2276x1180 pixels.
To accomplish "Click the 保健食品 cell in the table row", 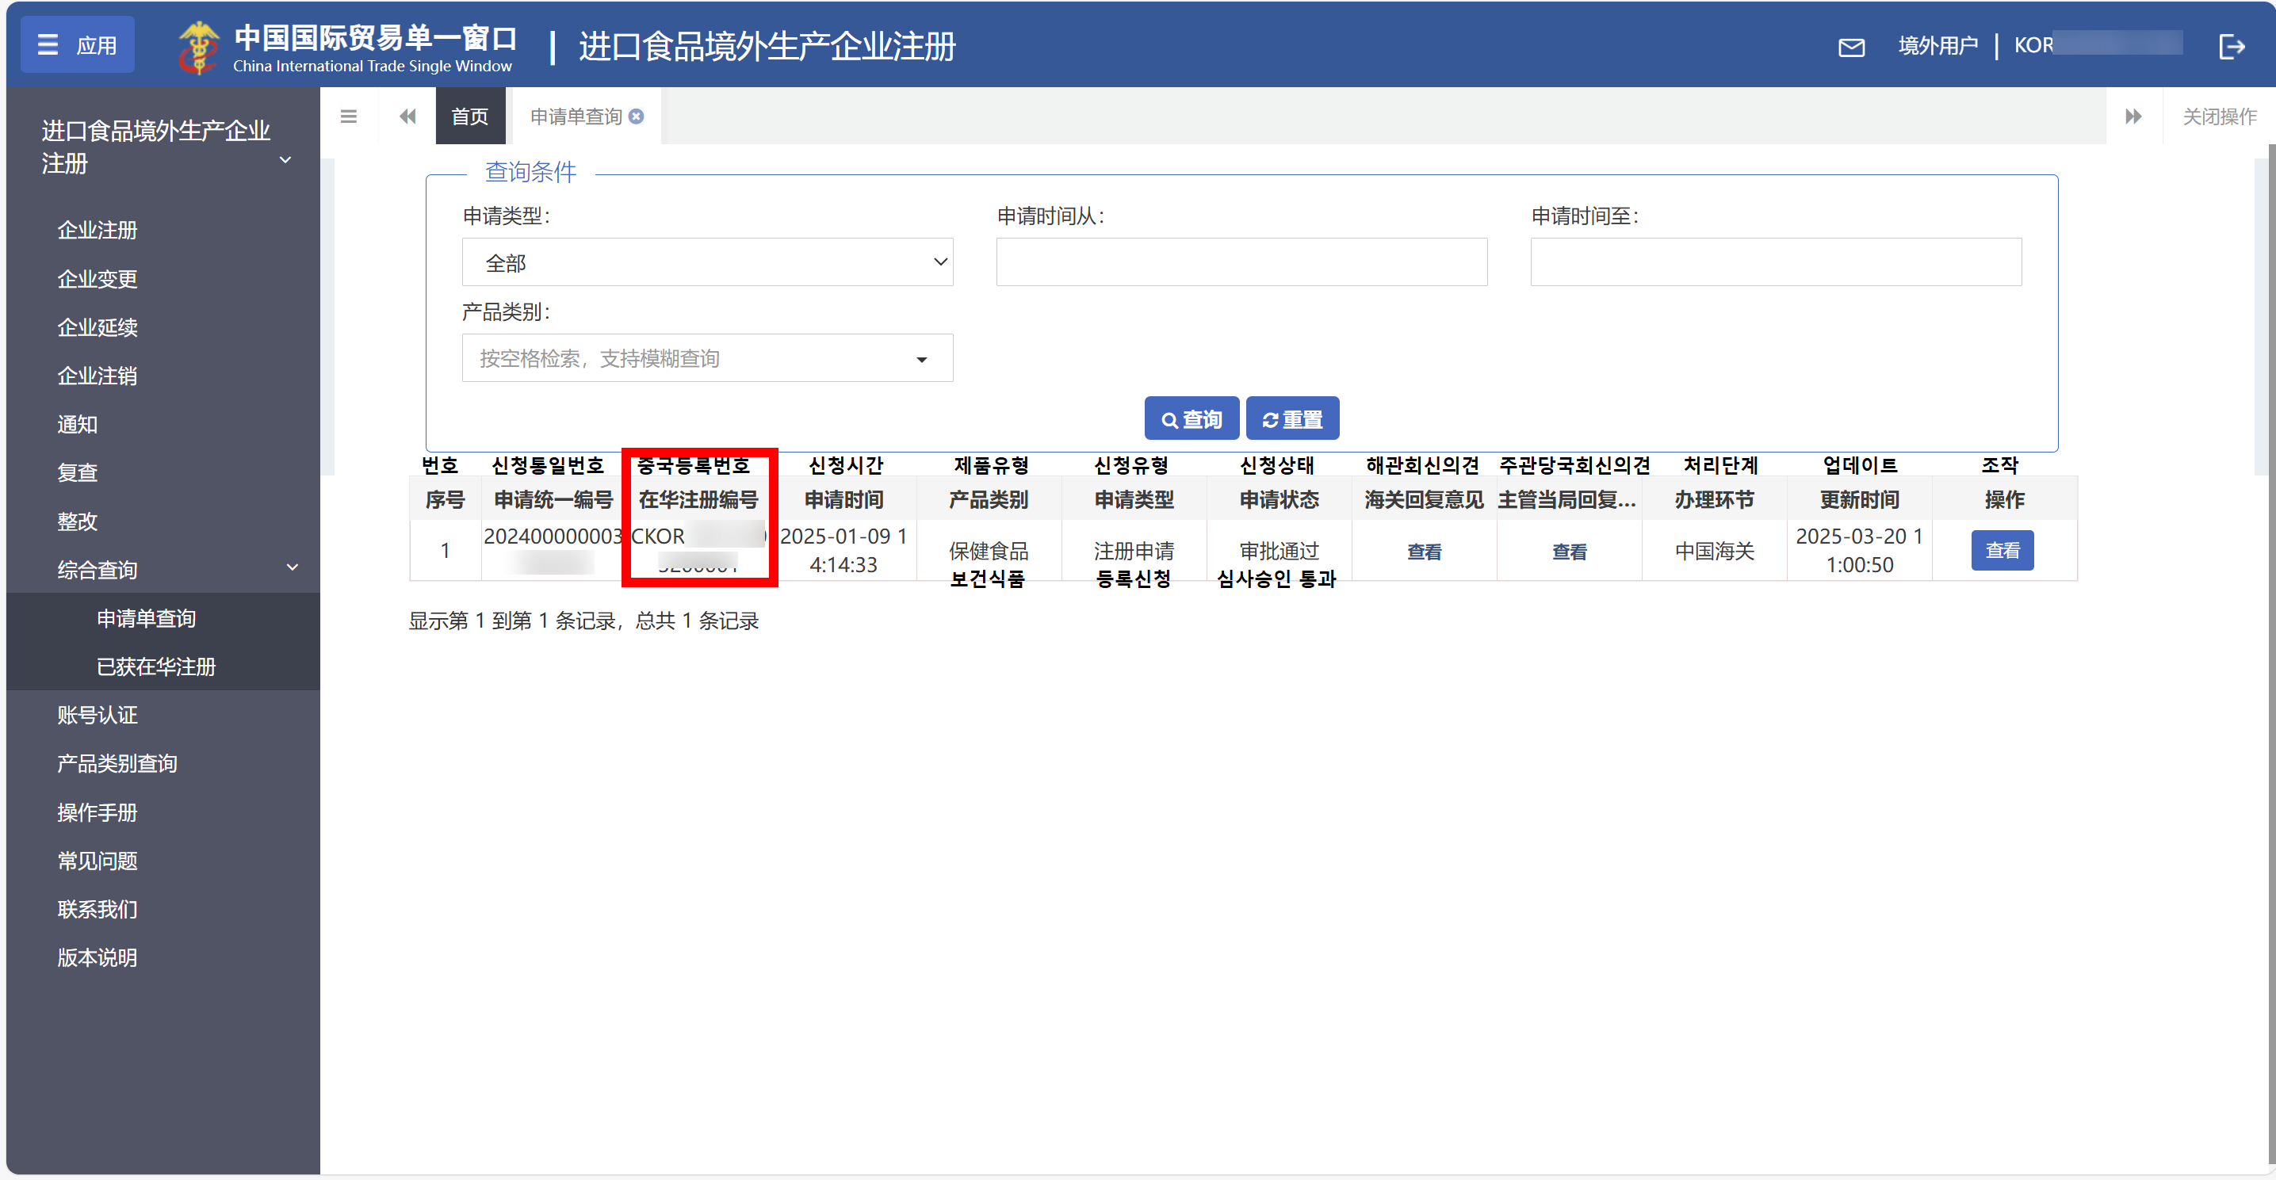I will (989, 551).
